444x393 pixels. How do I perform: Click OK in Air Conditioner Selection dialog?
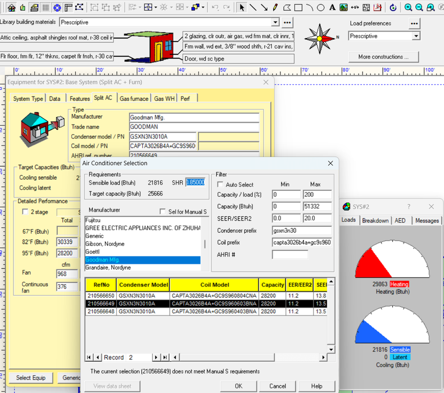238,386
